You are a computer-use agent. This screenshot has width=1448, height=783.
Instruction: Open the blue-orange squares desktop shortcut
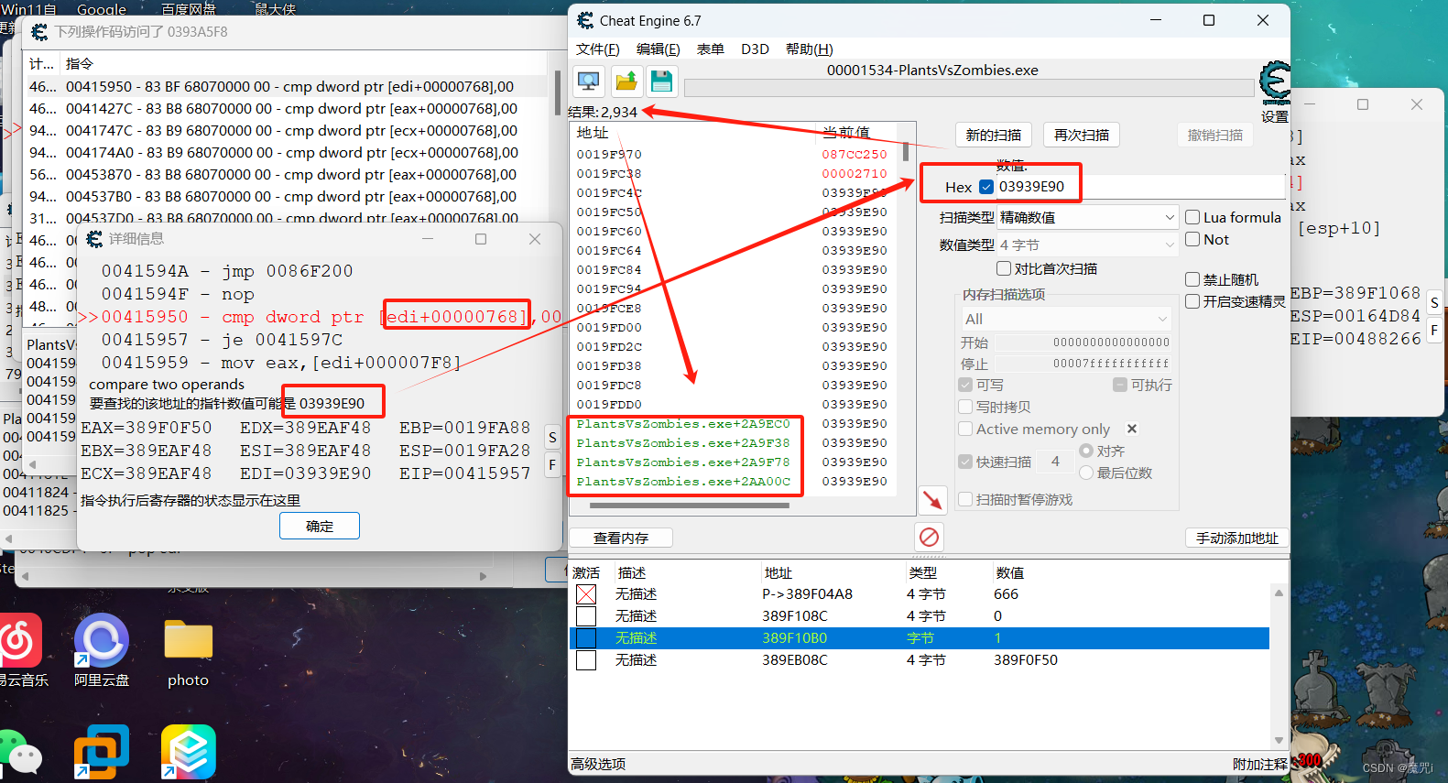[x=102, y=752]
